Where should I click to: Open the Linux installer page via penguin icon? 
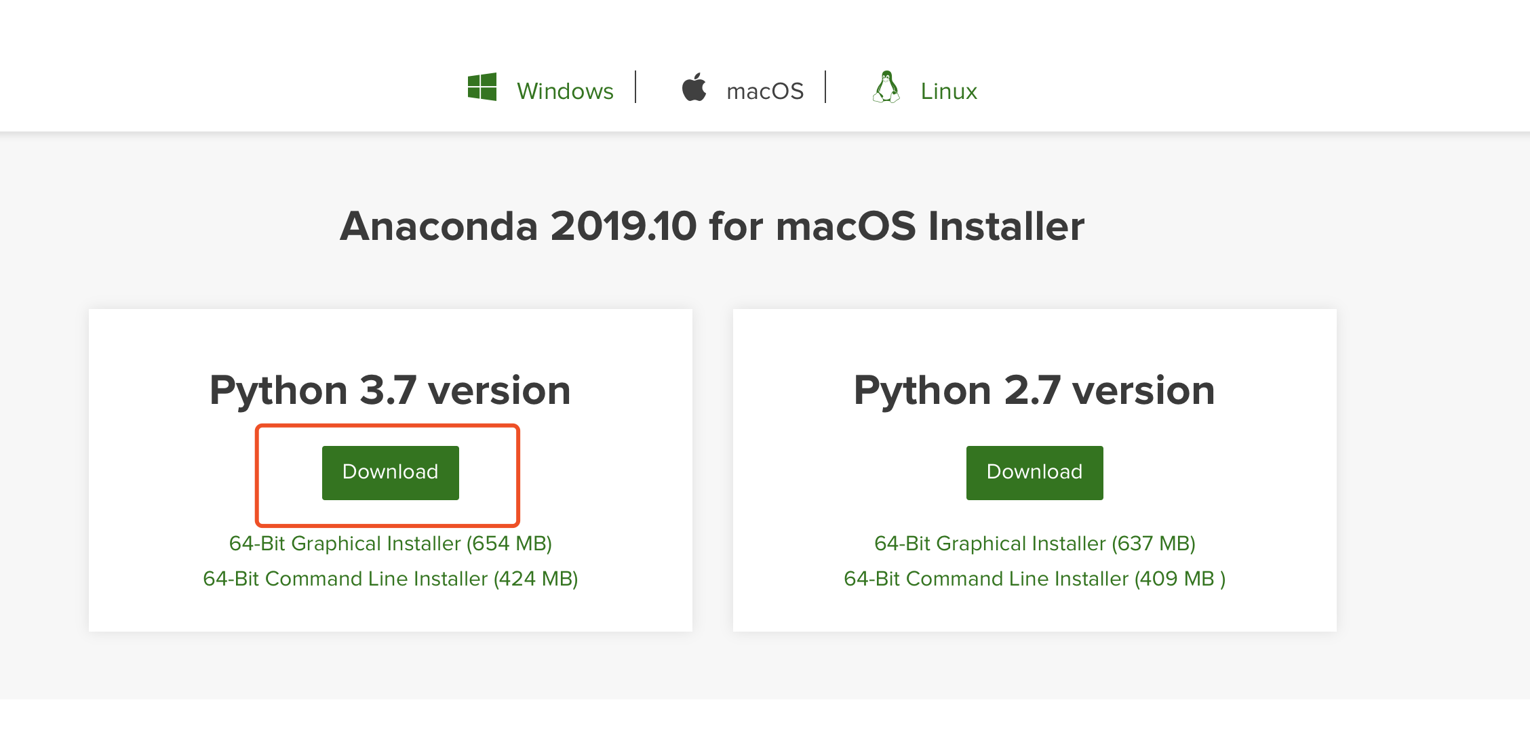887,87
